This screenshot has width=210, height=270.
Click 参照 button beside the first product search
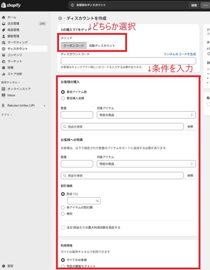190,127
